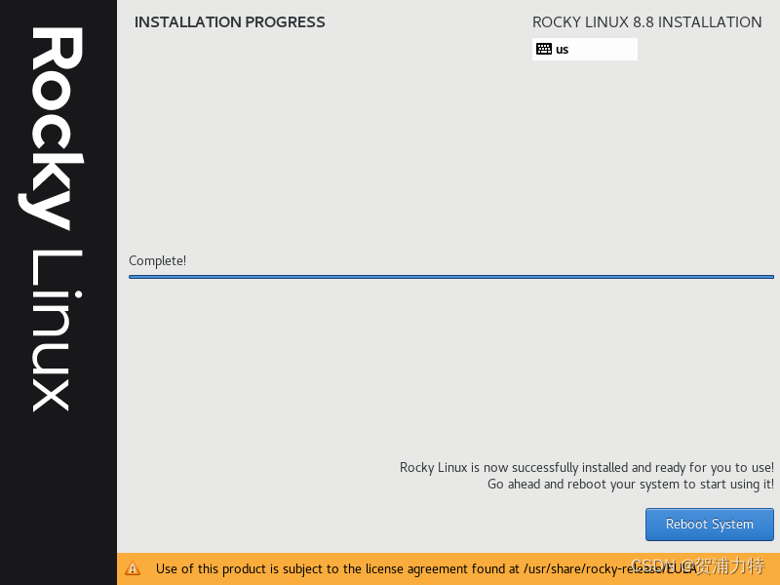Click the keyboard icon beside us
Viewport: 780px width, 585px height.
coord(544,49)
